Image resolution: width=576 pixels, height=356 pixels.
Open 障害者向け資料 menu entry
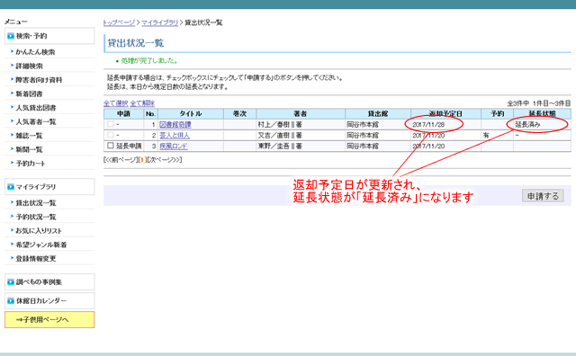pos(39,80)
